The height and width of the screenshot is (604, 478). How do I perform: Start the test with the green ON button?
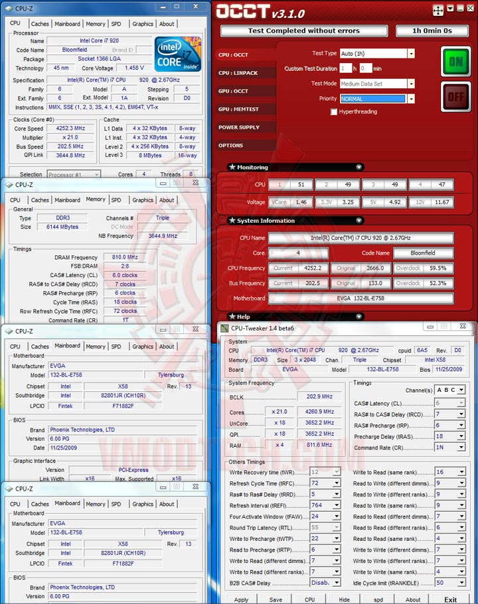(455, 62)
